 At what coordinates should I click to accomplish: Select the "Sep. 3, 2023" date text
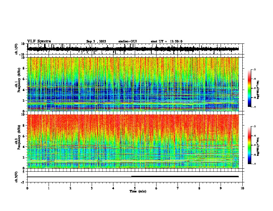[96, 41]
